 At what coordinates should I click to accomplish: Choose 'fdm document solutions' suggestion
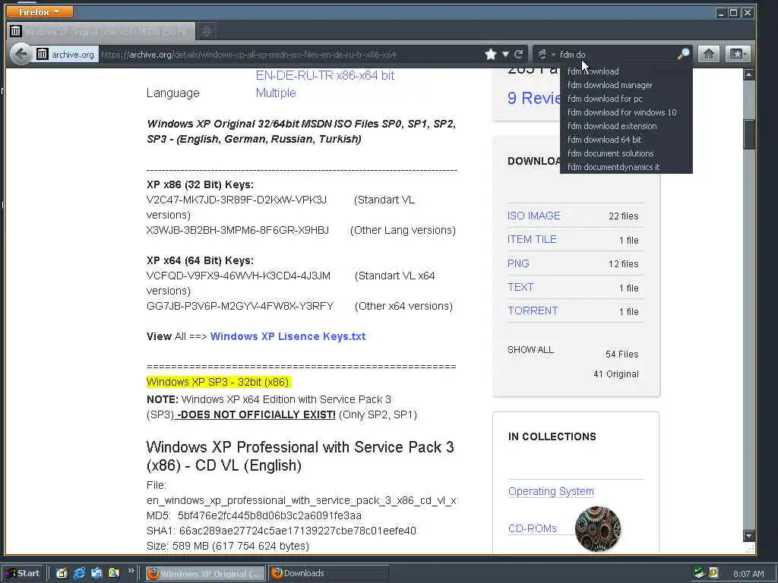[x=626, y=153]
